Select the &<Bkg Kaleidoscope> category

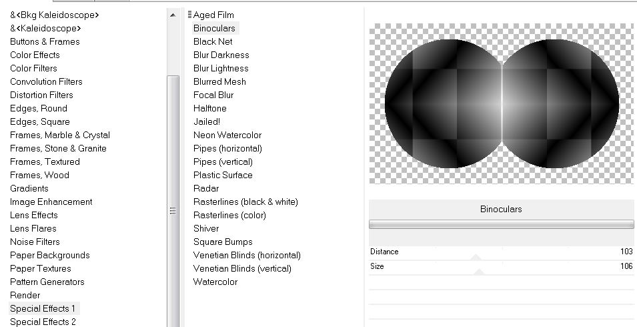[55, 15]
